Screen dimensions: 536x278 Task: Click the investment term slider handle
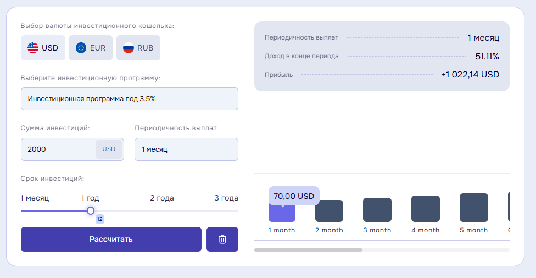tap(91, 210)
